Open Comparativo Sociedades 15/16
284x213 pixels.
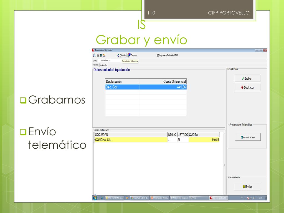pyautogui.click(x=167, y=55)
